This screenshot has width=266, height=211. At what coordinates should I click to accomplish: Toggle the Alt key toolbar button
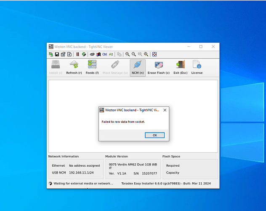point(111,54)
